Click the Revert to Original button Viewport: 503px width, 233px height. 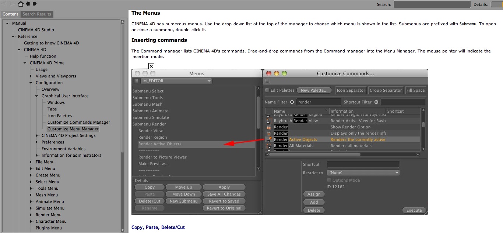(x=224, y=208)
